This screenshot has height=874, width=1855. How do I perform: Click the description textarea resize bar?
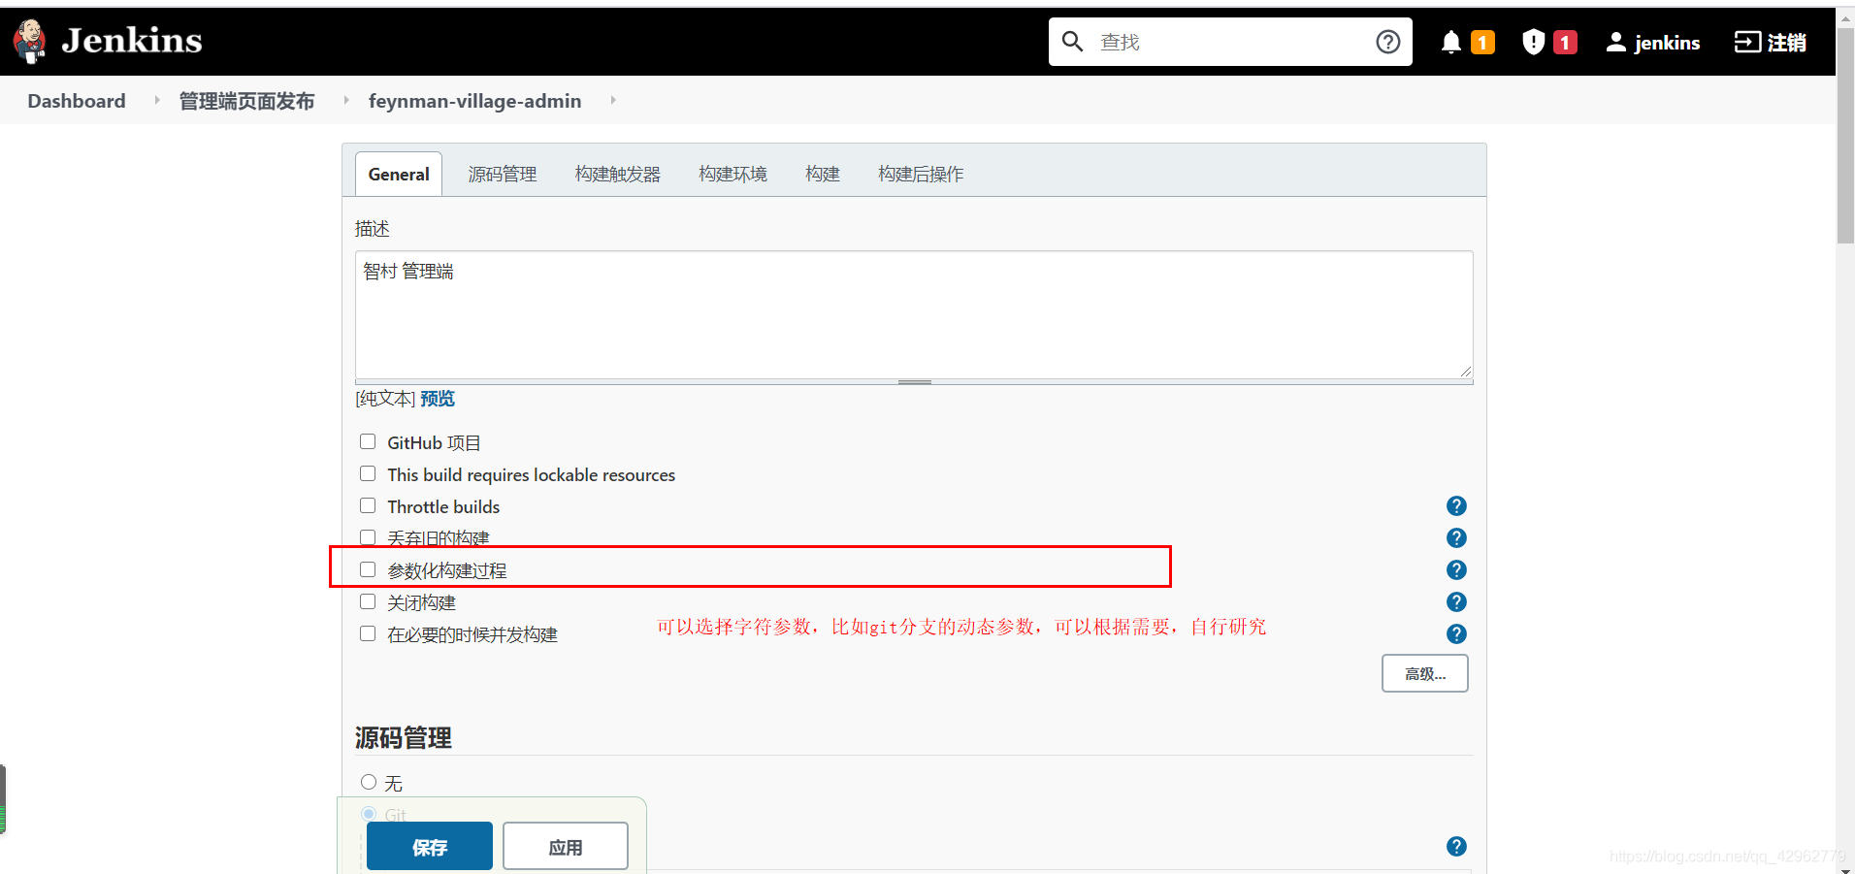pyautogui.click(x=914, y=382)
